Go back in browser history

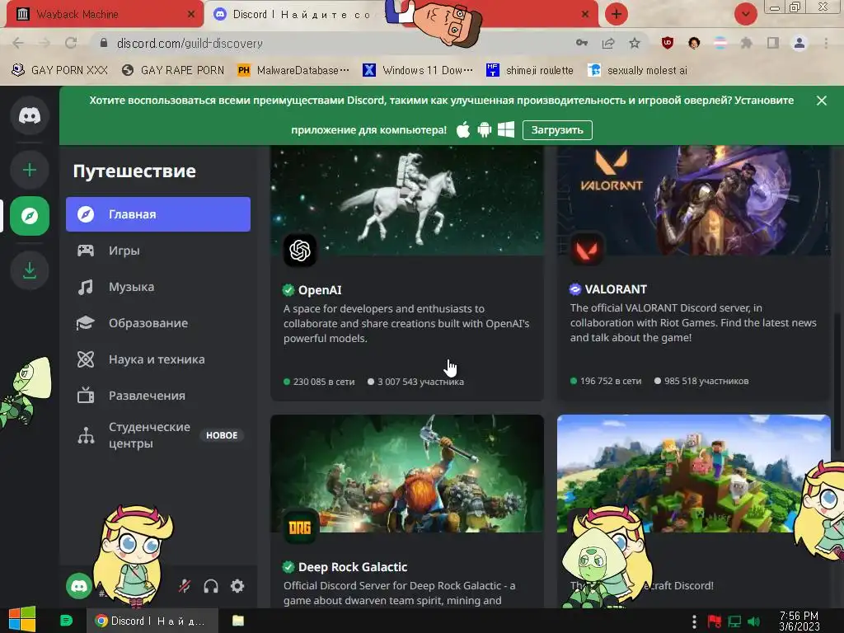click(x=18, y=43)
